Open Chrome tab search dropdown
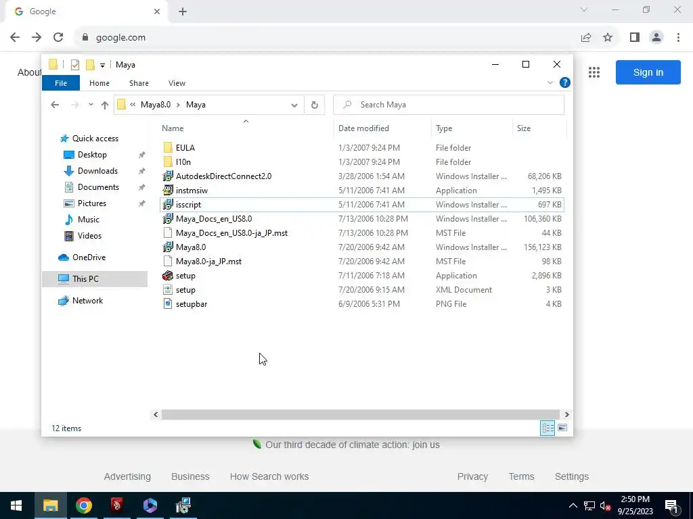Image resolution: width=693 pixels, height=519 pixels. (584, 9)
